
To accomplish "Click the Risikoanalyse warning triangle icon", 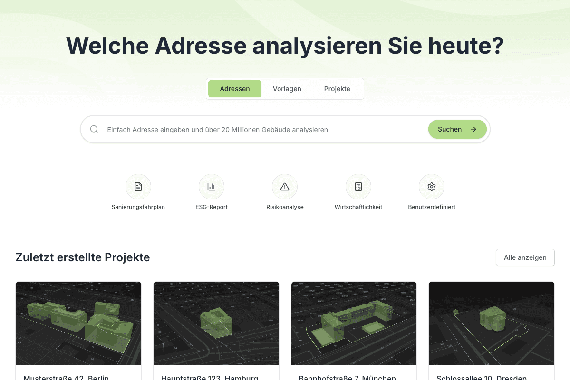I will click(284, 186).
